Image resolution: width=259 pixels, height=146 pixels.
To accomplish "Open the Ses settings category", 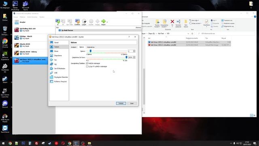I will click(59, 60).
